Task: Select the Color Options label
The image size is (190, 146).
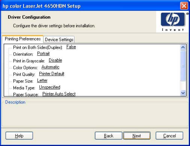Action: [25, 68]
